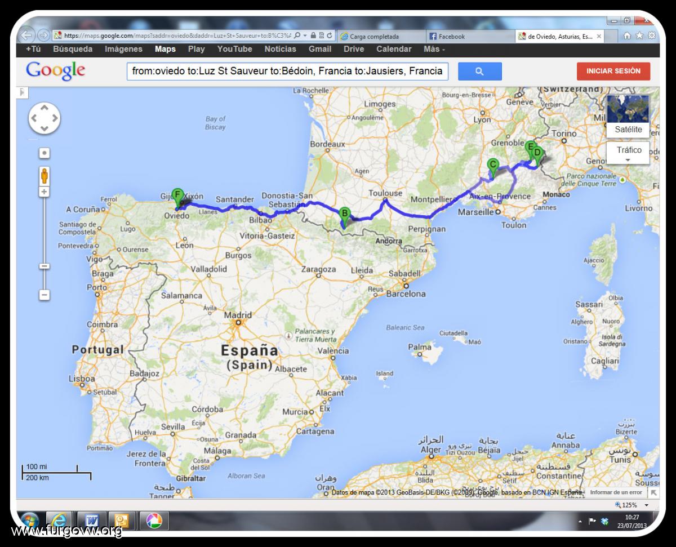Open the Más dropdown menu
Viewport: 676px width, 547px height.
[x=434, y=49]
